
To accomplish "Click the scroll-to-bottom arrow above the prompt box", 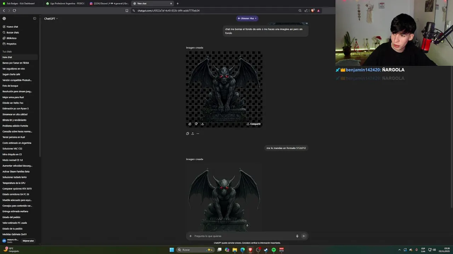I will point(247,225).
